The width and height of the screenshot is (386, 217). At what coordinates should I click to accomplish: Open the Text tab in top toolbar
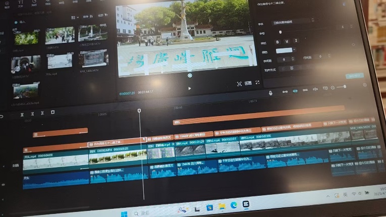point(20,4)
